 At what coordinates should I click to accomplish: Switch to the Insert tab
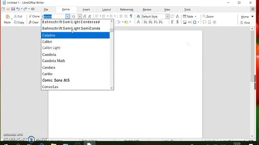click(x=86, y=10)
